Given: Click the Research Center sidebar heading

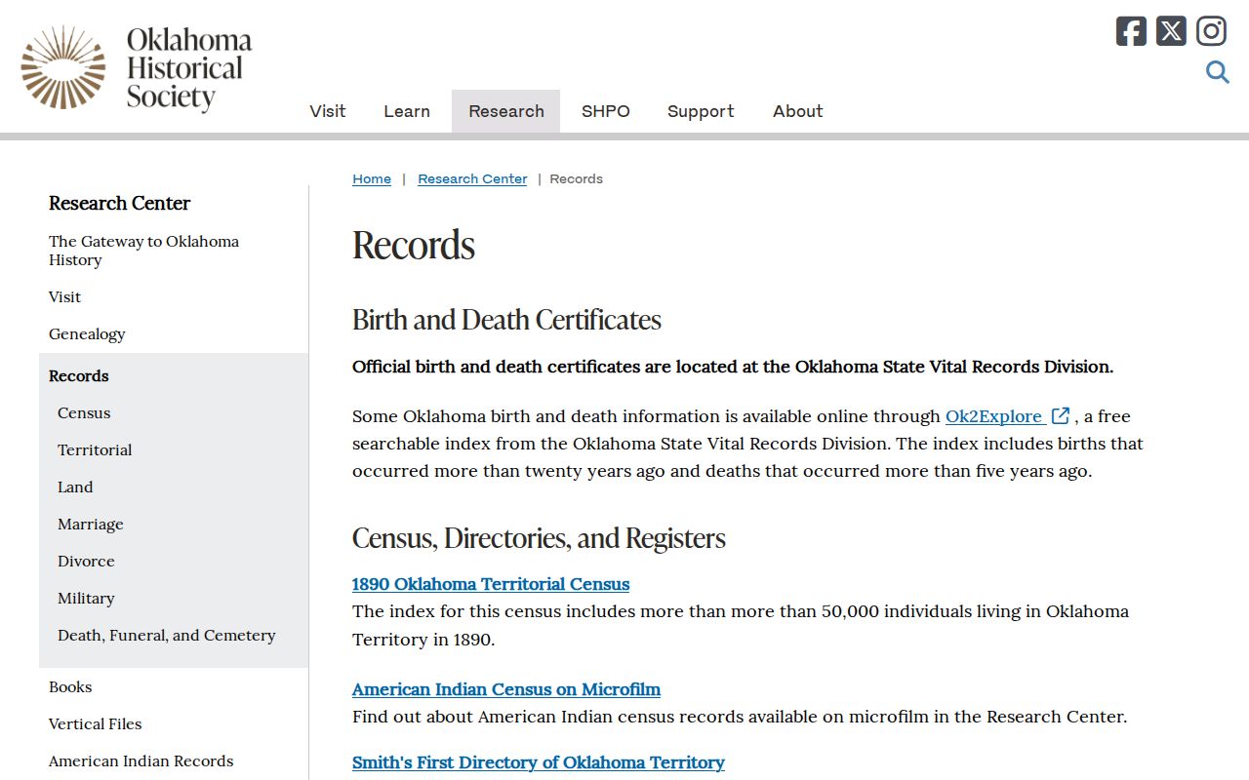Looking at the screenshot, I should (119, 203).
